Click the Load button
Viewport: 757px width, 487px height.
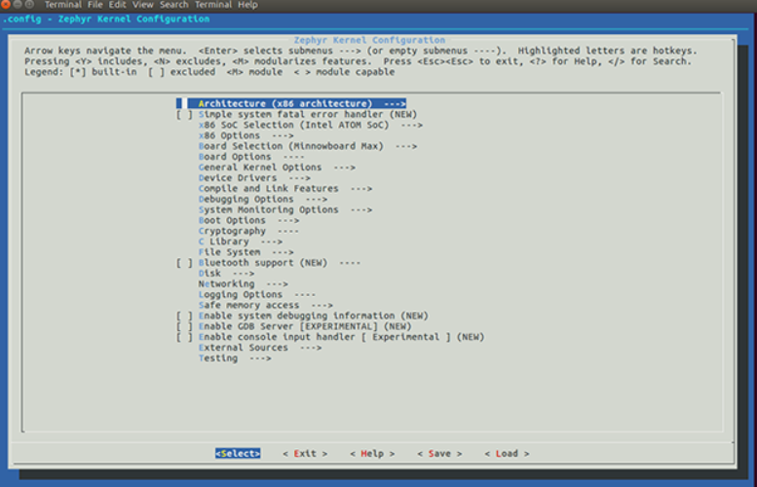(507, 454)
